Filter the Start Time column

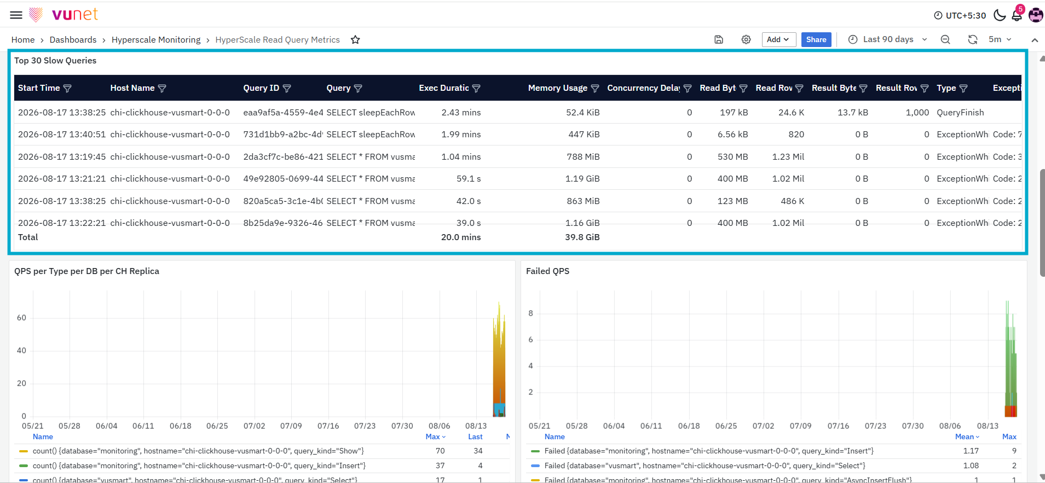point(68,88)
